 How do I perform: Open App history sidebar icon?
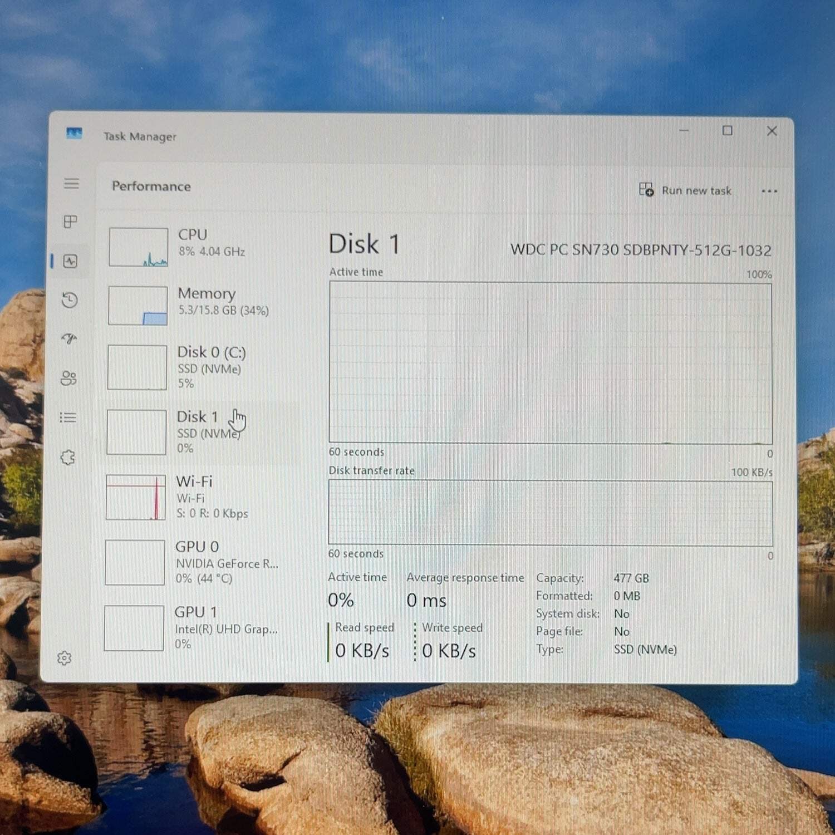(70, 300)
